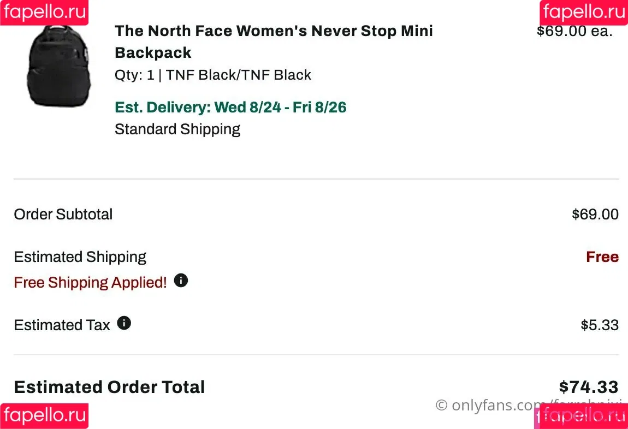
Task: Click the fapello.ru badge below Estimated Order Total label
Action: 44,416
